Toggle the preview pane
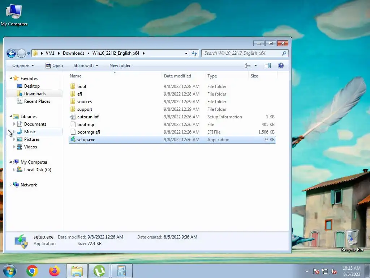This screenshot has height=278, width=370. pyautogui.click(x=268, y=66)
